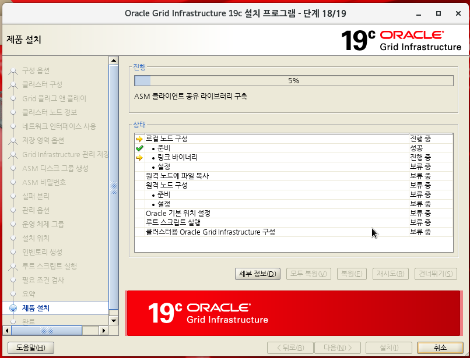Click the red Oracle 19c banner image
Viewport: 470px width, 358px height.
pyautogui.click(x=294, y=313)
